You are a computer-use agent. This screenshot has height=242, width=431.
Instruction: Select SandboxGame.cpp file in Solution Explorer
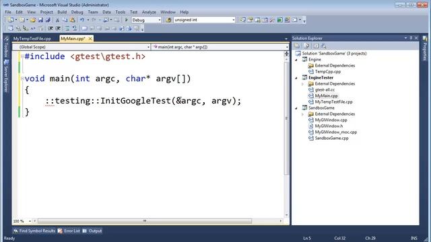point(331,138)
